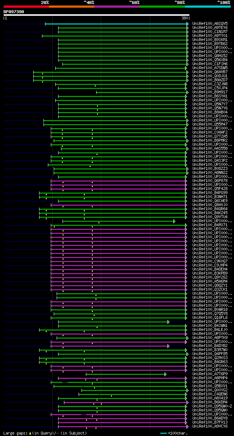Select hit label UniRef100_C5XJP4
The width and height of the screenshot is (234, 436).
(210, 88)
